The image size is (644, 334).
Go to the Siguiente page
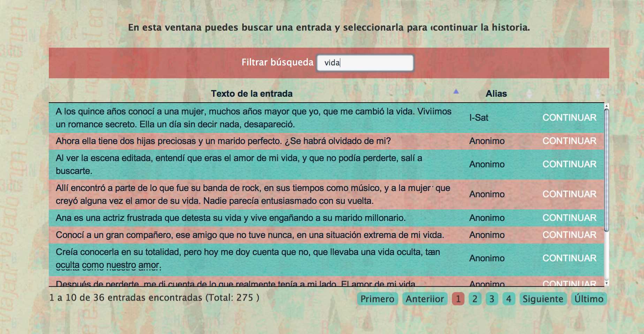[x=543, y=299]
